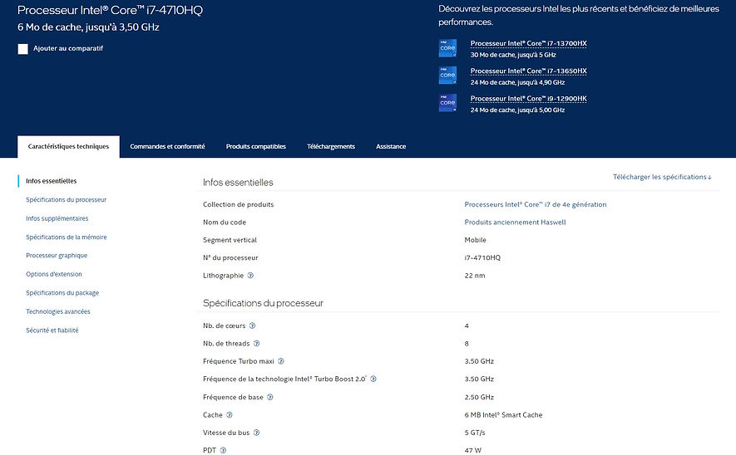
Task: Click the Infos essentielles section heading
Action: 238,183
